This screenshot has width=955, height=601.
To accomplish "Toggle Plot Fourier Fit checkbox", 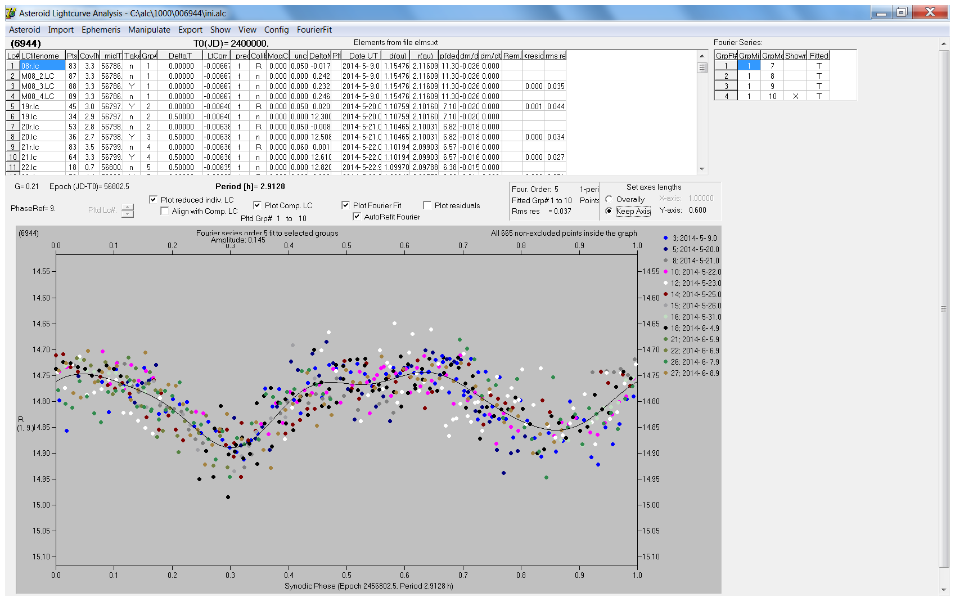I will [345, 205].
